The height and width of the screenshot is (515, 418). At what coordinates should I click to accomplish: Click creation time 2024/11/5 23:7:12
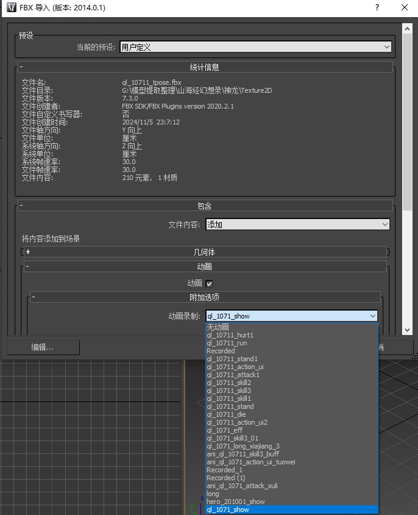point(151,122)
